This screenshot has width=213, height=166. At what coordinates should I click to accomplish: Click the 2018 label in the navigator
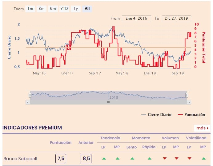click(x=114, y=97)
